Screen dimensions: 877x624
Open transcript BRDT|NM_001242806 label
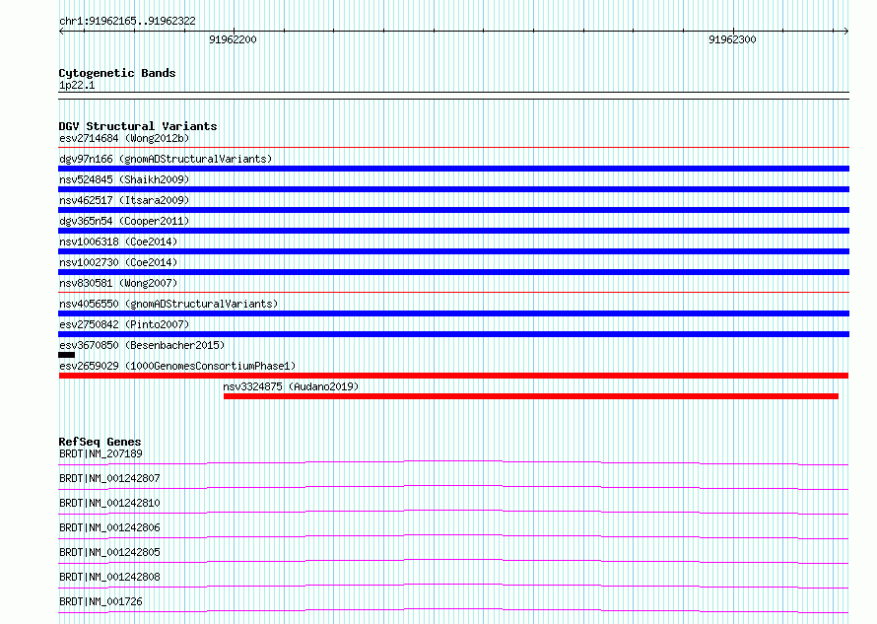[109, 527]
